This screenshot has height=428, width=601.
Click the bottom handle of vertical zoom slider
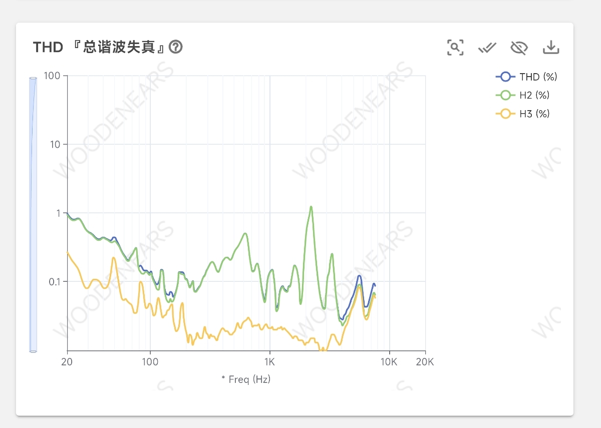pyautogui.click(x=33, y=351)
